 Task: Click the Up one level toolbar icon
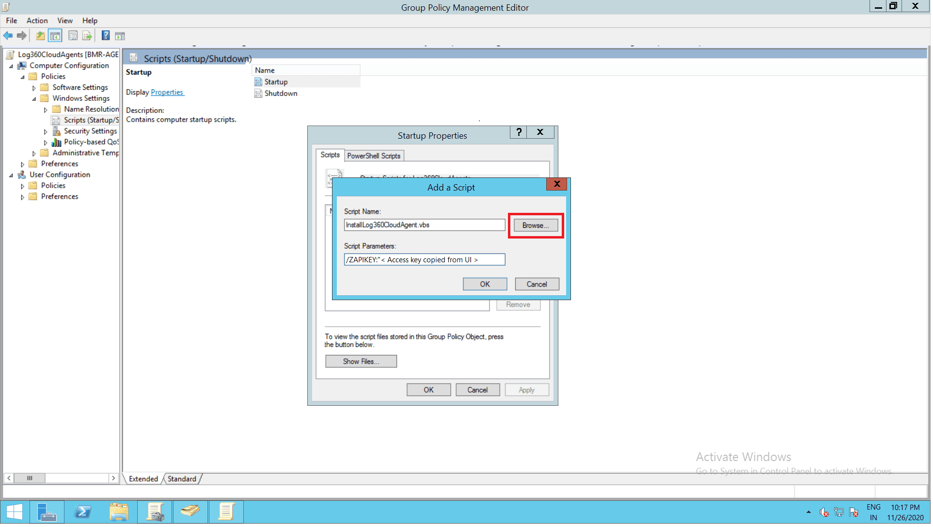pos(40,35)
